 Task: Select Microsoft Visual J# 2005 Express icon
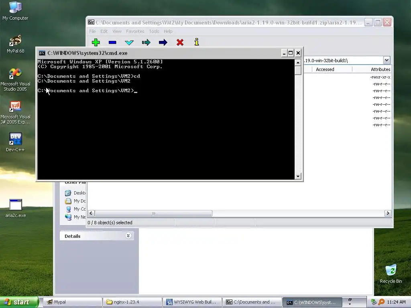(15, 113)
